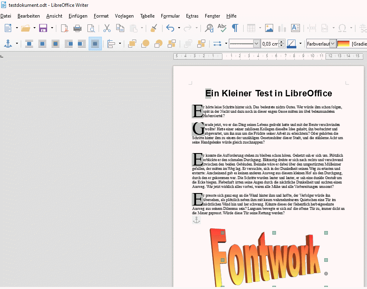Image resolution: width=367 pixels, height=289 pixels.
Task: Click the round Fontwork adjustment handle
Action: [326, 273]
